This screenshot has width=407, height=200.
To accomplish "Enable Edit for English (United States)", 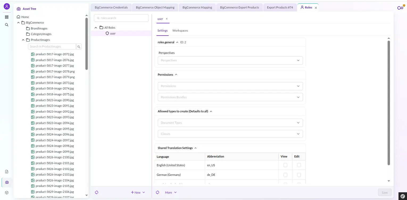I will pyautogui.click(x=299, y=165).
